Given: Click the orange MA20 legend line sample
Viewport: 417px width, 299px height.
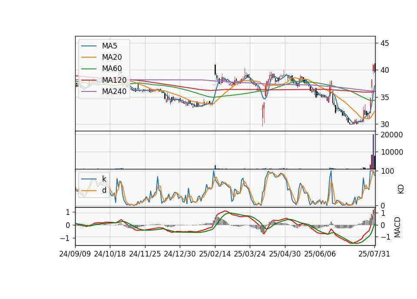Looking at the screenshot, I should (89, 57).
